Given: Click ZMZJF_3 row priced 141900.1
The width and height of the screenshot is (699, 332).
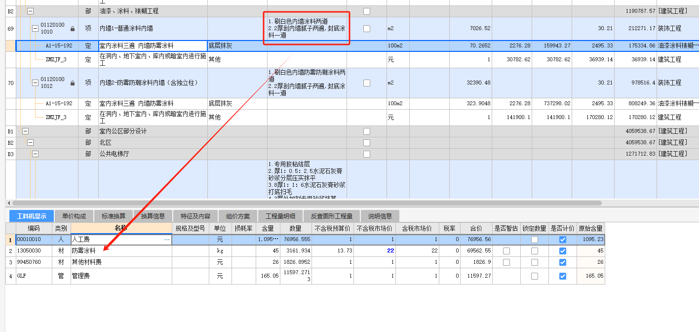Looking at the screenshot, I should [56, 118].
